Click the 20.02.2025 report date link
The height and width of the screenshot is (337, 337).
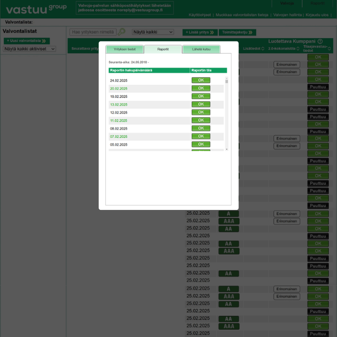(x=118, y=89)
